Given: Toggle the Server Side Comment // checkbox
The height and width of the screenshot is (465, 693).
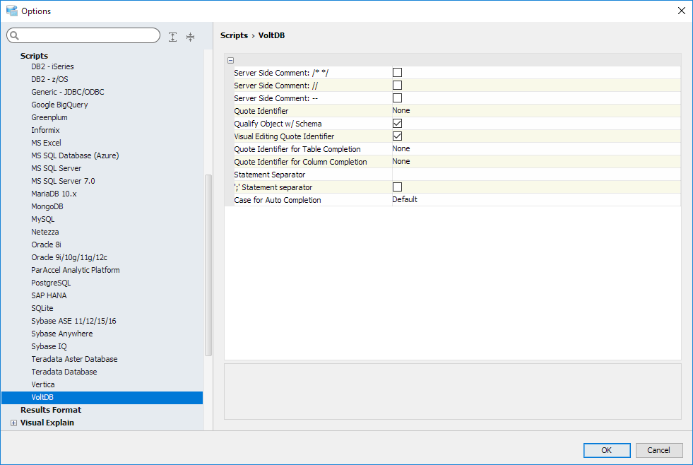Looking at the screenshot, I should tap(397, 86).
